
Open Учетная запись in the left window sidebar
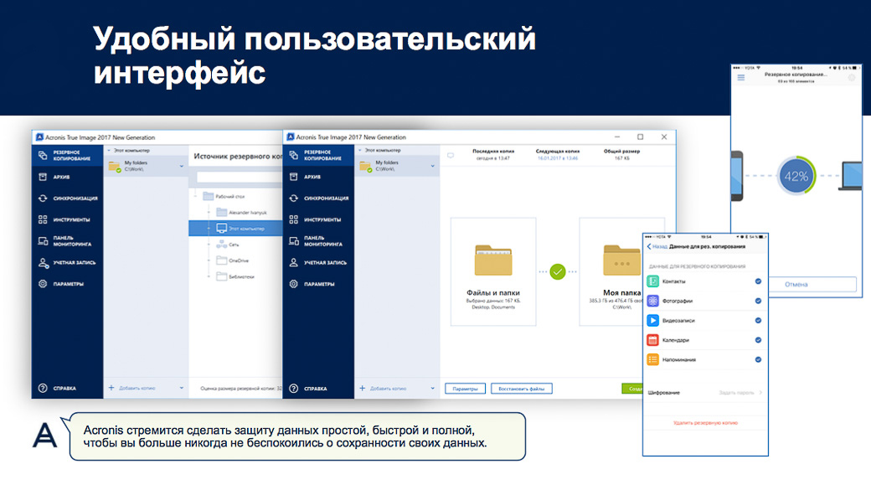pos(67,262)
